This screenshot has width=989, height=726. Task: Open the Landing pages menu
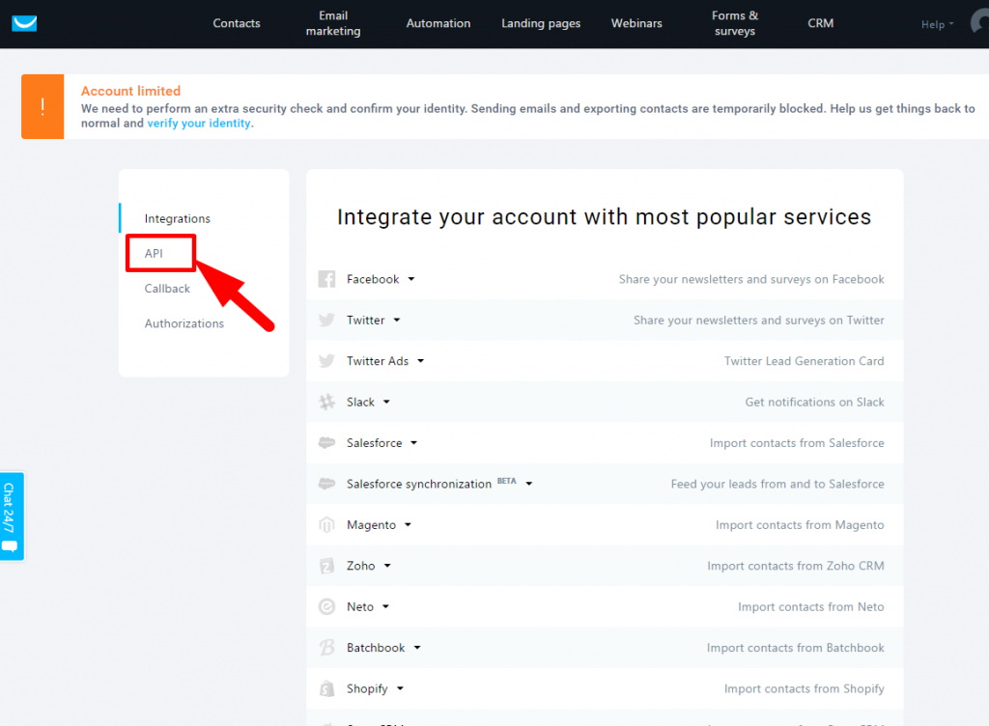click(x=541, y=23)
